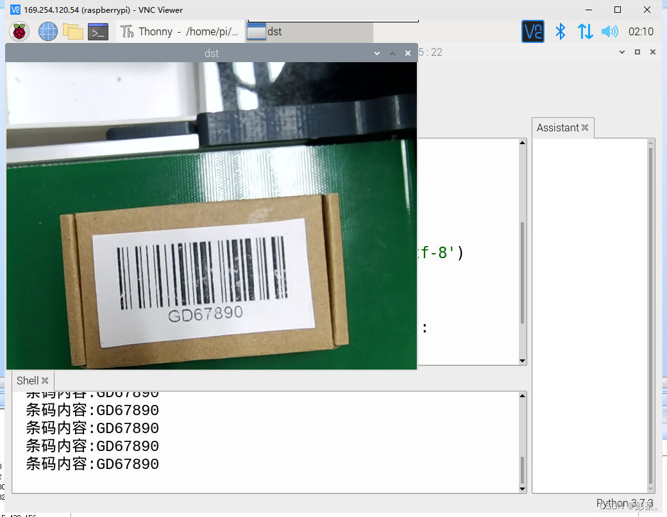Image resolution: width=667 pixels, height=517 pixels.
Task: Click editor scrollbar down arrow
Action: coord(522,361)
